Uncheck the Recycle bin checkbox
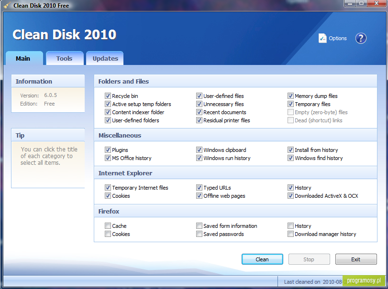The width and height of the screenshot is (388, 289). [108, 96]
